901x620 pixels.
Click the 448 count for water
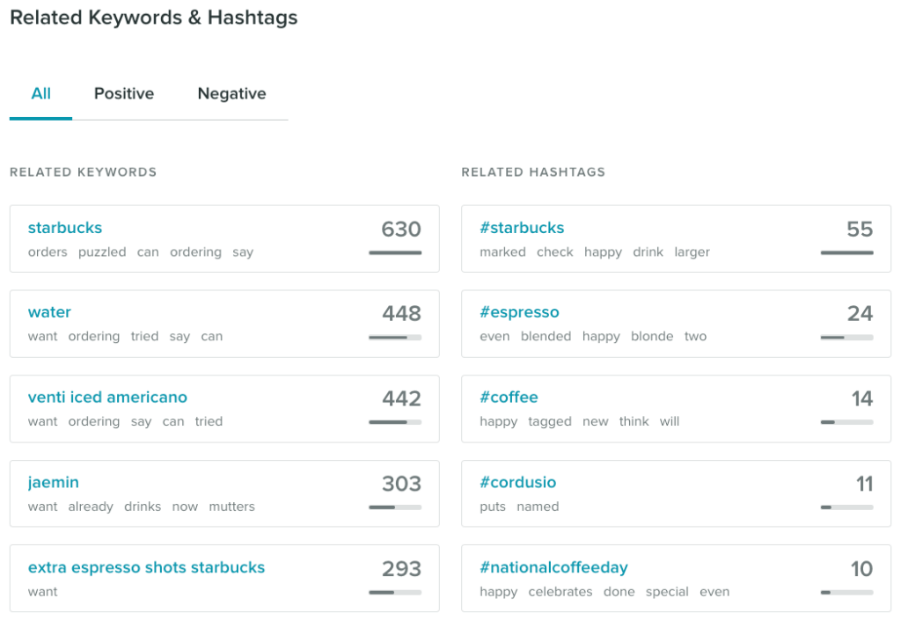(x=401, y=313)
